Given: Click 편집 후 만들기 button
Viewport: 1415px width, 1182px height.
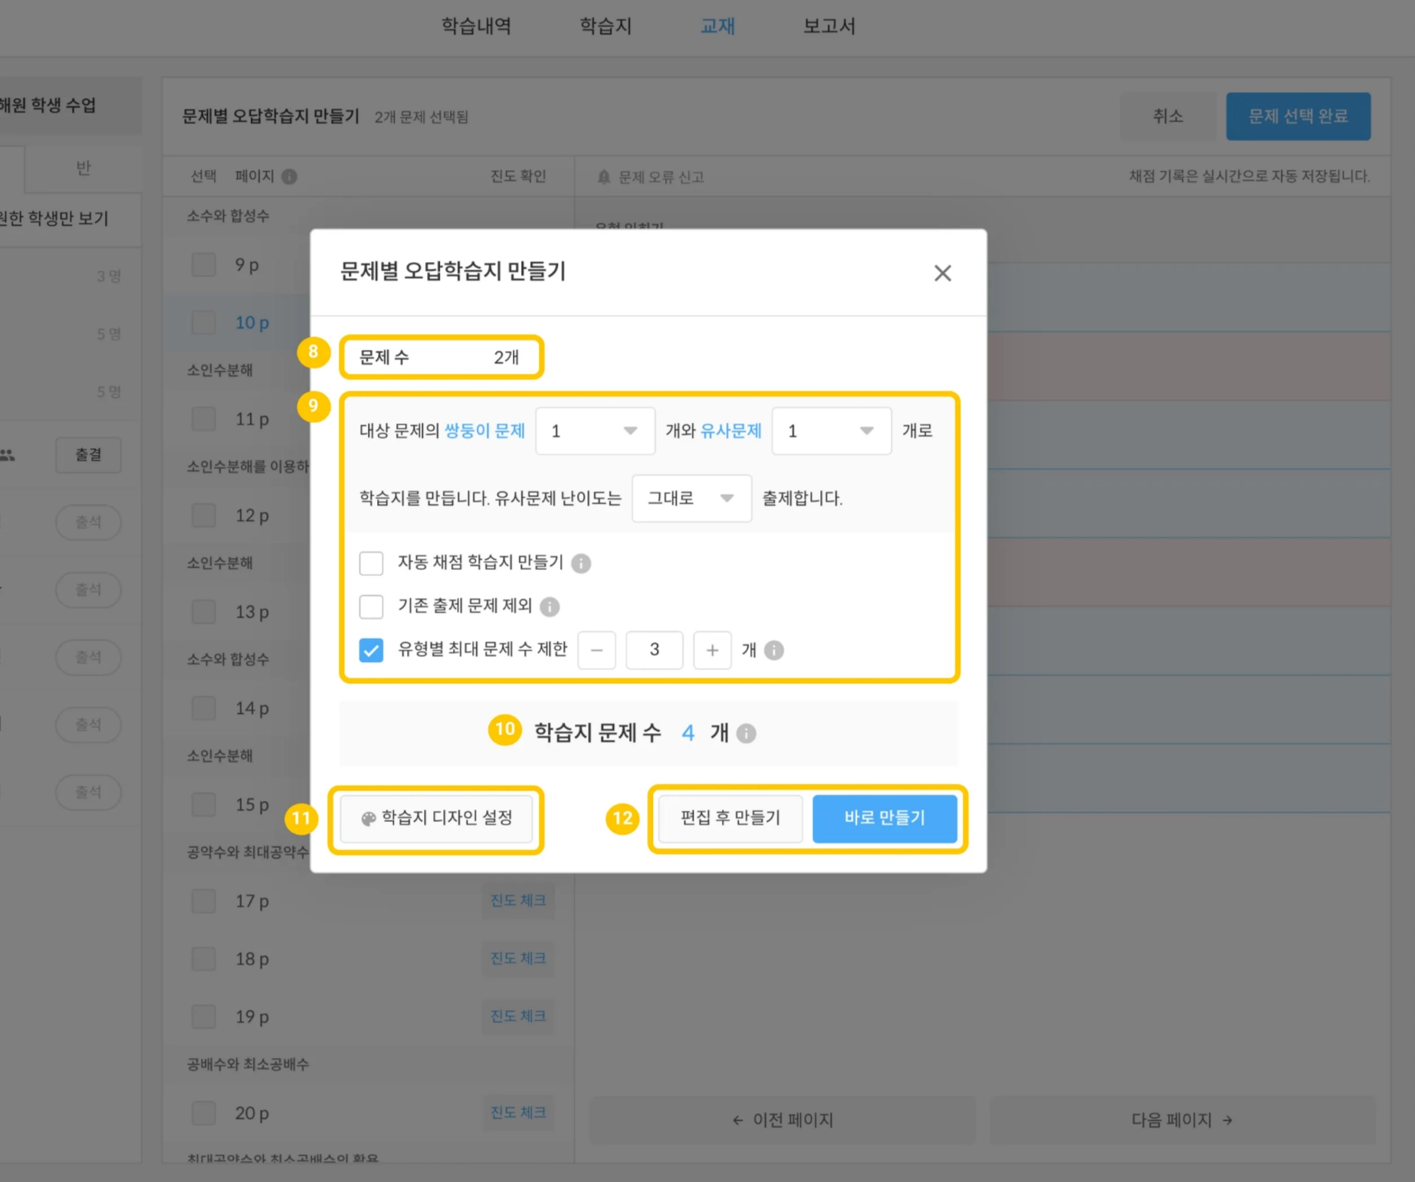Looking at the screenshot, I should point(730,818).
